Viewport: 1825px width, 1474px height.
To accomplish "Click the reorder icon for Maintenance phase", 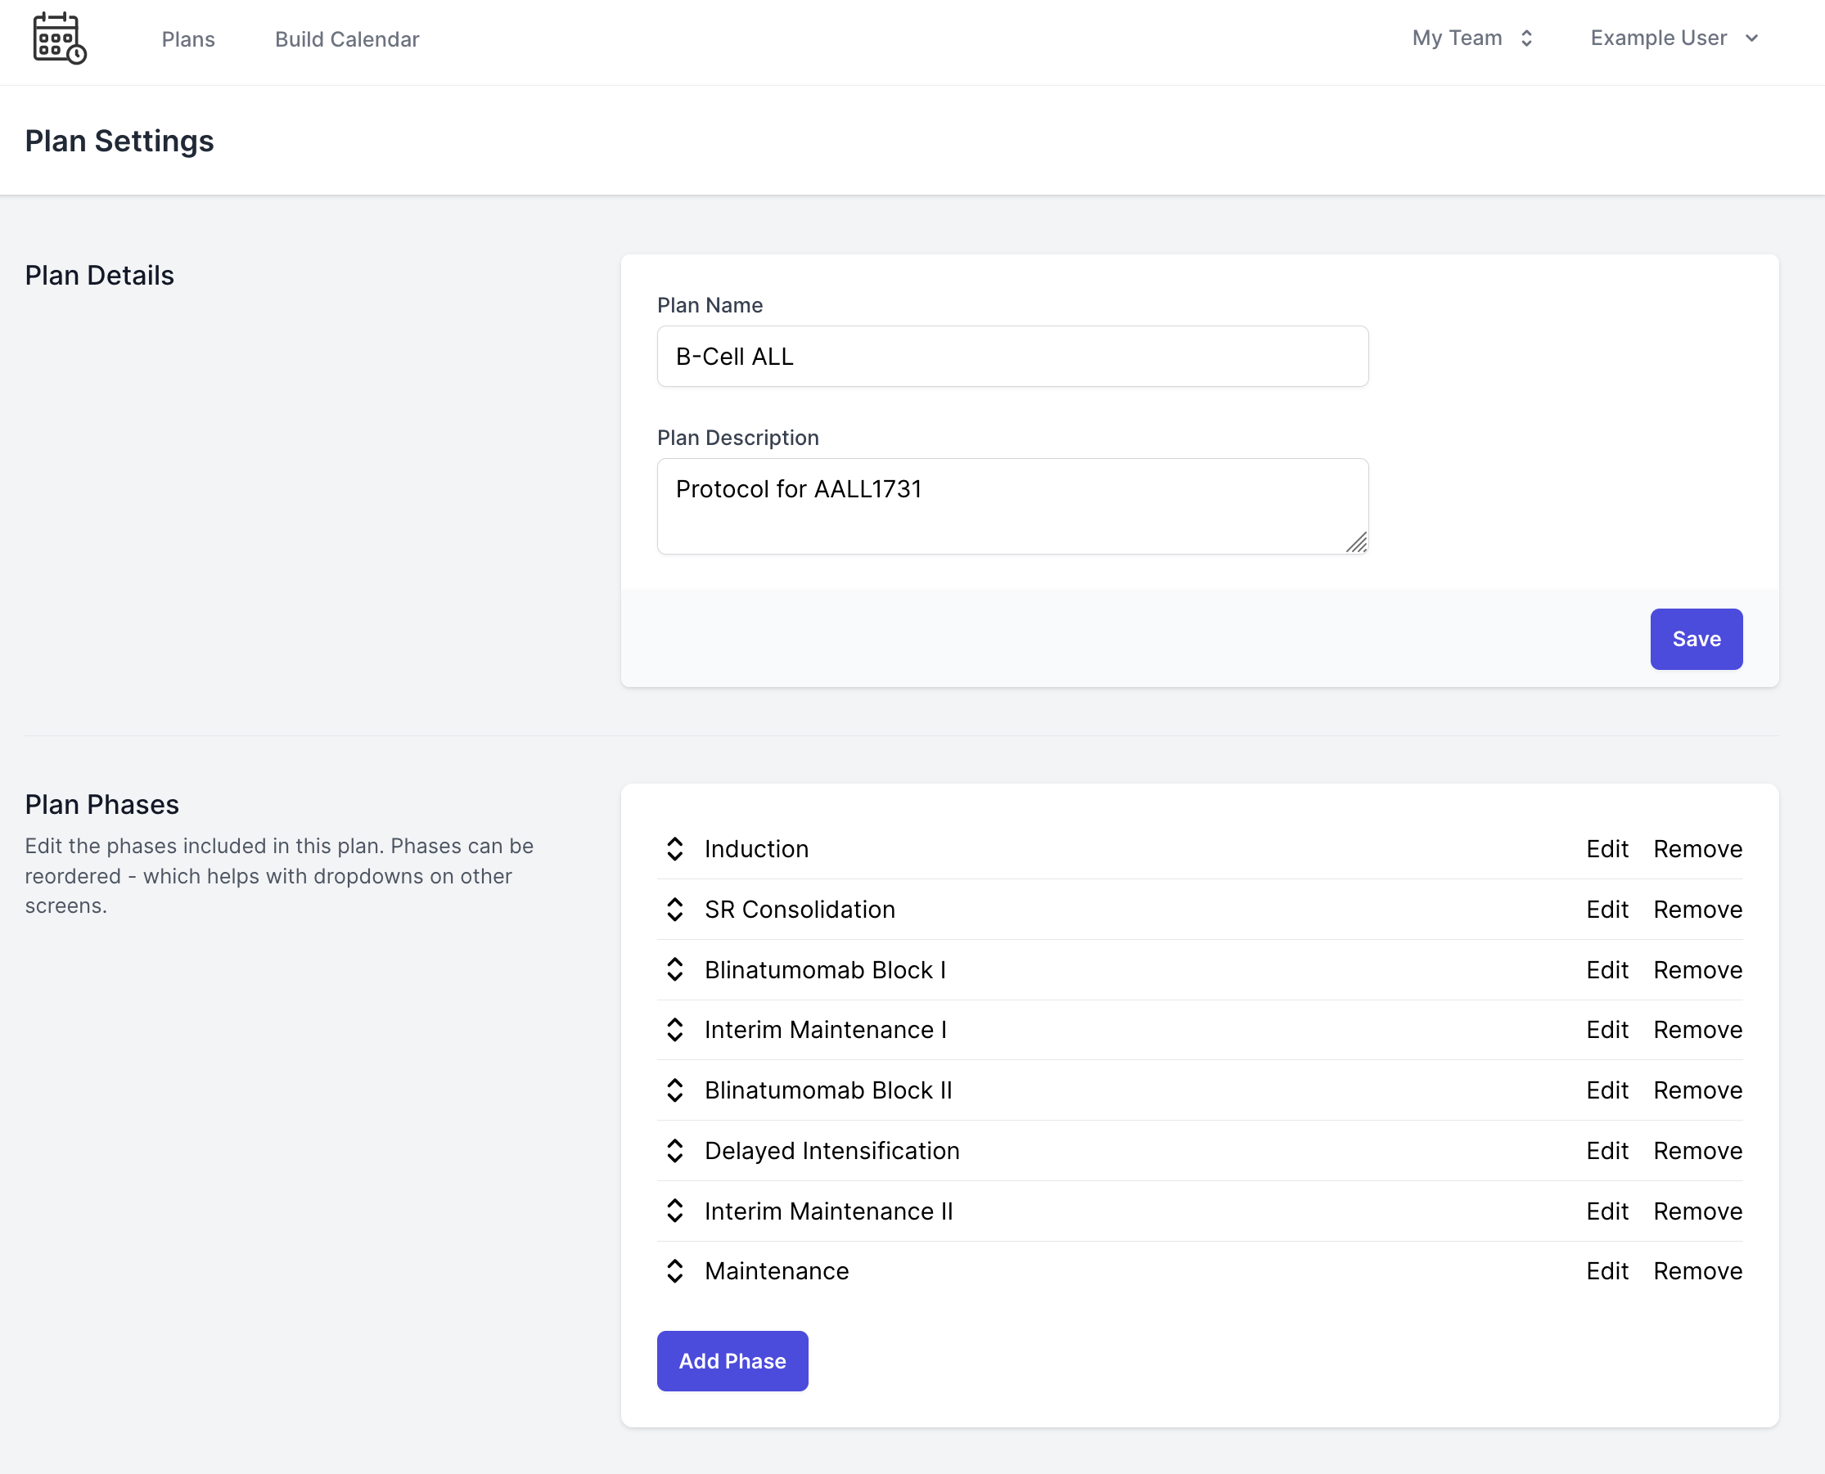I will pyautogui.click(x=673, y=1271).
